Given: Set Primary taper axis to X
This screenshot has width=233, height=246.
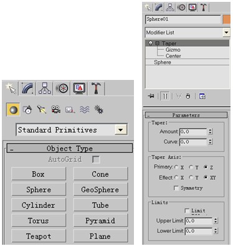Looking at the screenshot, I should pos(176,167).
